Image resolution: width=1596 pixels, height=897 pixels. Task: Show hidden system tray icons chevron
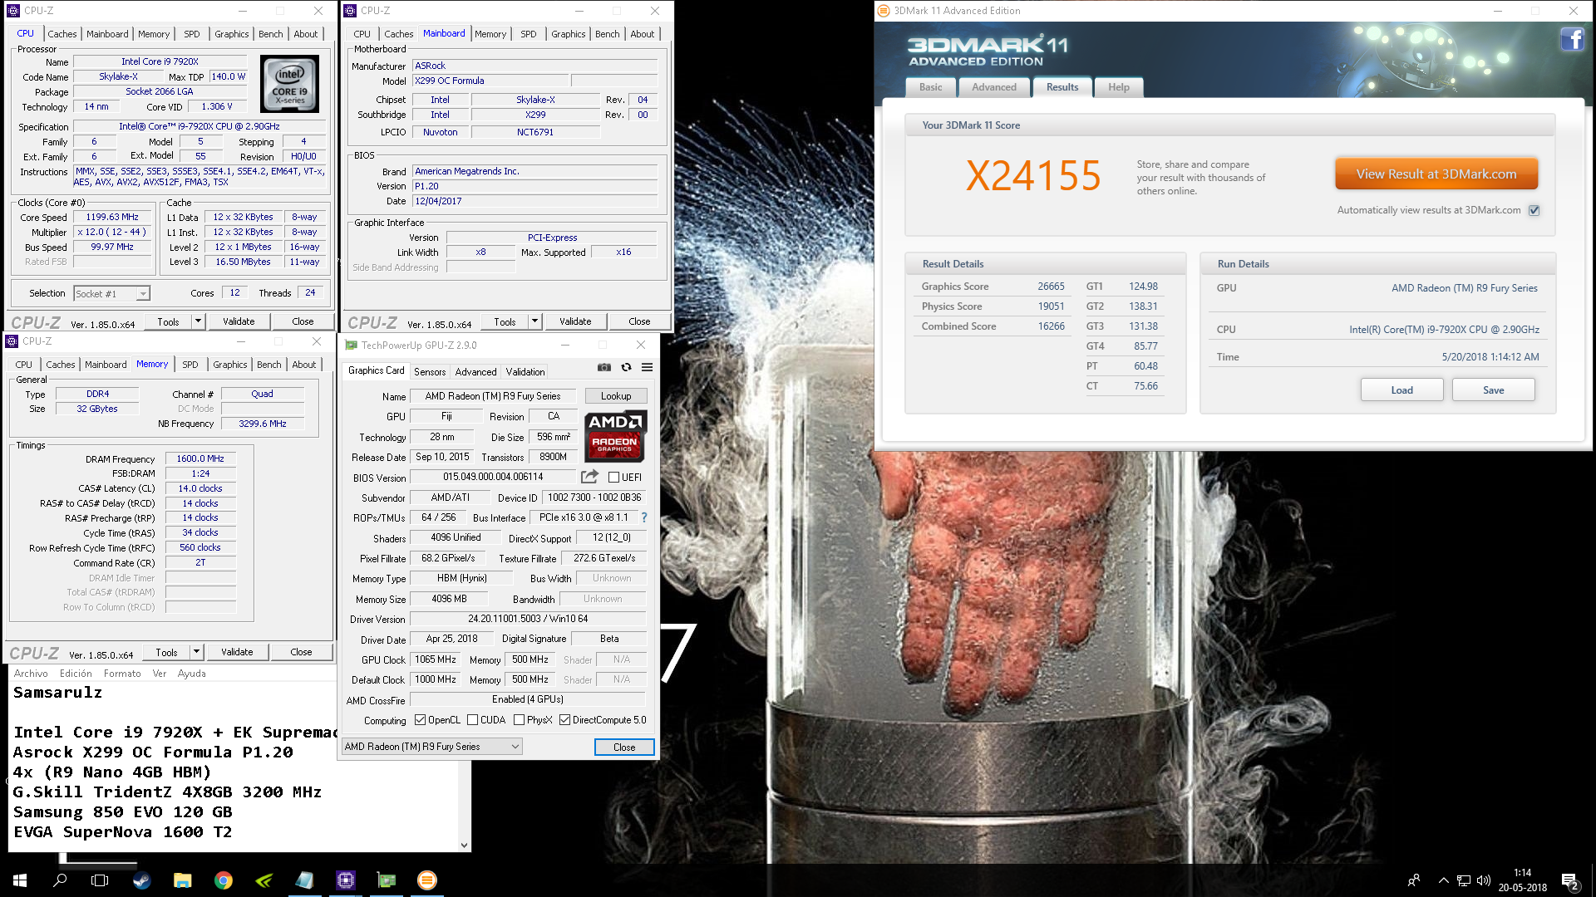(x=1443, y=880)
